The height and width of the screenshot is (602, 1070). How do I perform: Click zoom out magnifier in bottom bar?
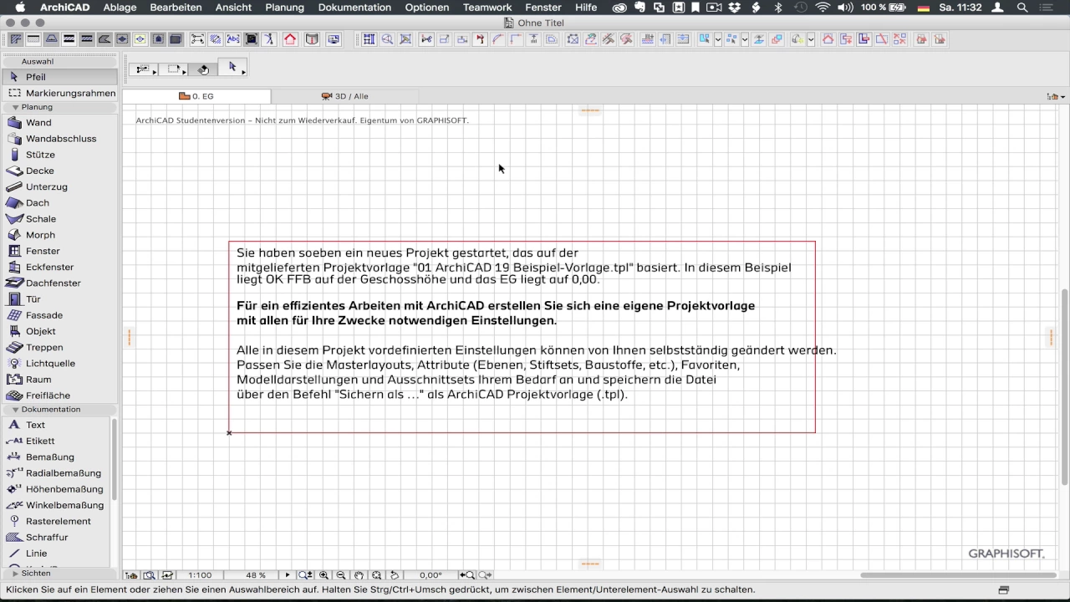click(x=341, y=575)
